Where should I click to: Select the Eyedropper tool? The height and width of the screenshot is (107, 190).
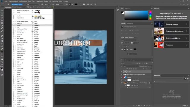click(x=2, y=26)
